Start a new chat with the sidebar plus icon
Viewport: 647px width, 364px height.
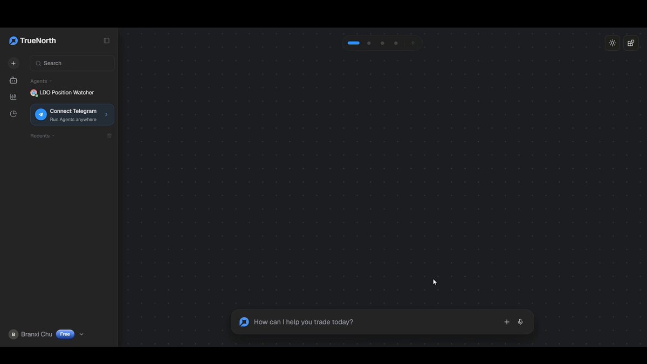[13, 63]
